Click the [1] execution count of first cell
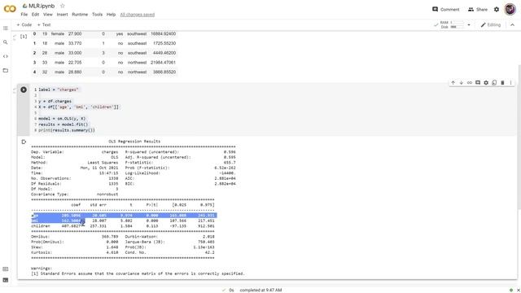The height and width of the screenshot is (293, 521). click(x=24, y=37)
